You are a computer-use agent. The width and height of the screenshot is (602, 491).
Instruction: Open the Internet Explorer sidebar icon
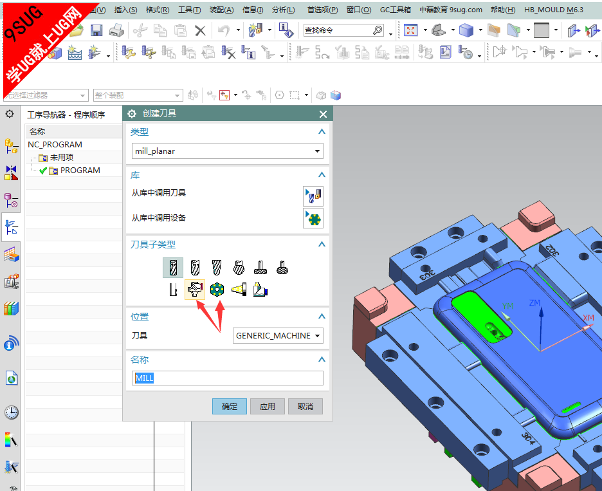coord(12,378)
